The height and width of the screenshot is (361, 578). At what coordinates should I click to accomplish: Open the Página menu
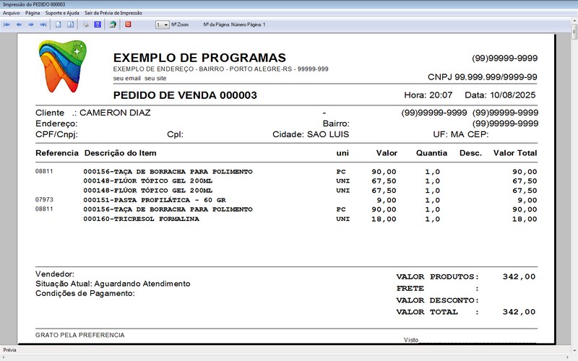pyautogui.click(x=33, y=13)
